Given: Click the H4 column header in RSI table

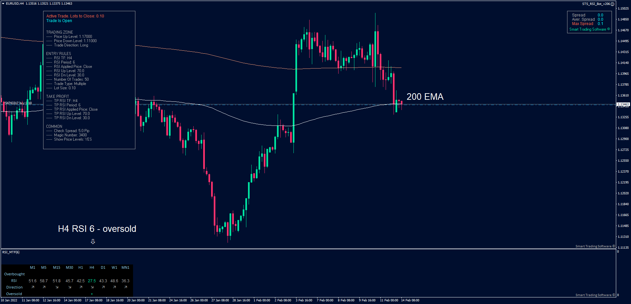Looking at the screenshot, I should (92, 267).
